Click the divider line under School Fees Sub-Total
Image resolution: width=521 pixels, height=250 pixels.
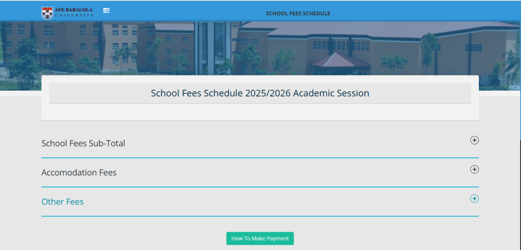(x=260, y=158)
